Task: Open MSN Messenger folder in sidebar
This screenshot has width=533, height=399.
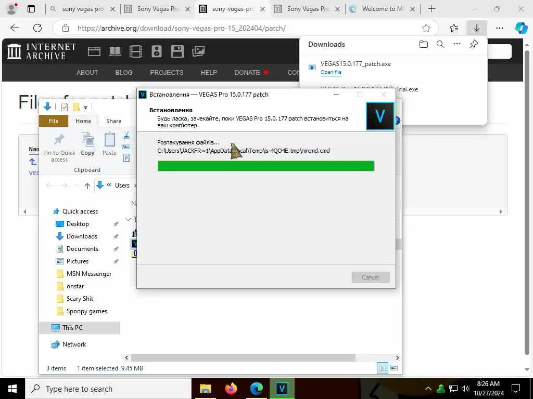Action: (88, 274)
